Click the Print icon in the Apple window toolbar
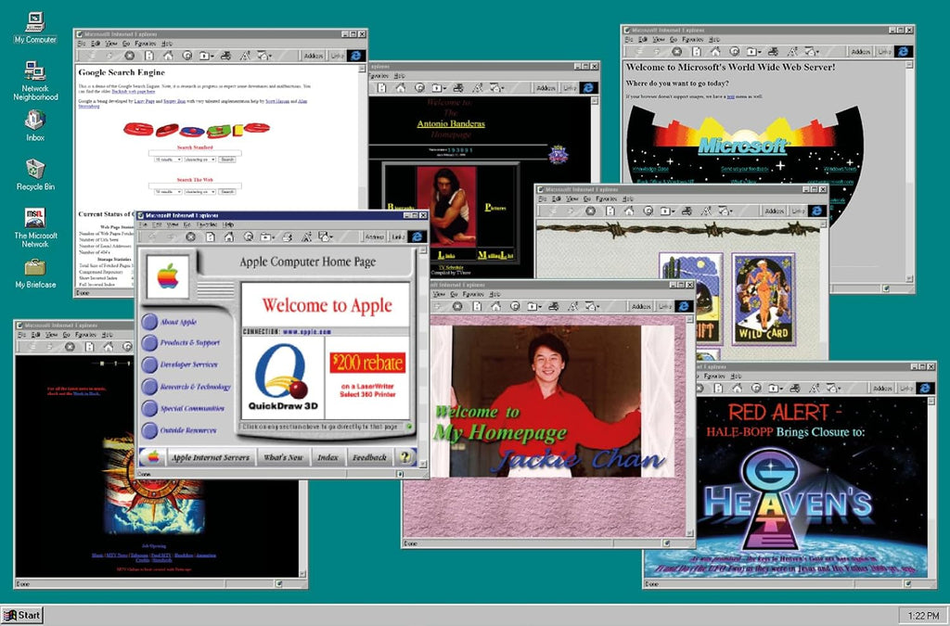Viewport: 950px width, 626px height. click(288, 237)
